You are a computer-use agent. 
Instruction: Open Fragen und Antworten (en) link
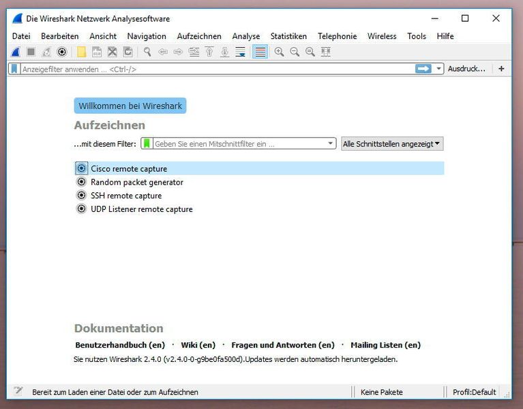[x=283, y=345]
